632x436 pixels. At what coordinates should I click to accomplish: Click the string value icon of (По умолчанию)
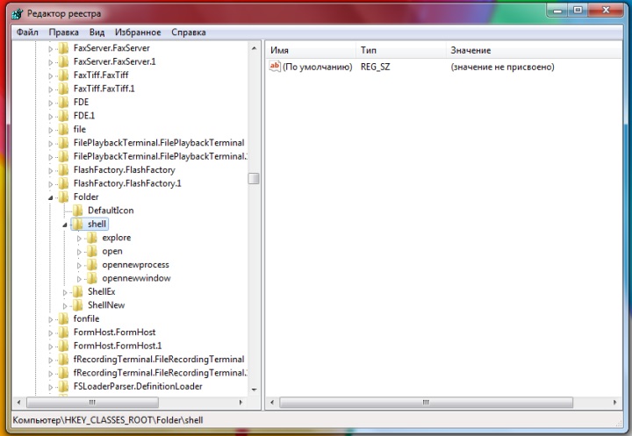275,66
